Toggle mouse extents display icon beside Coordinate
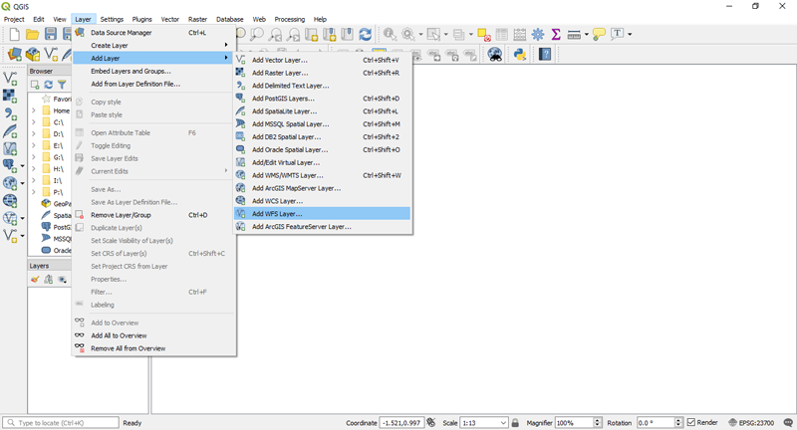Screen dimensions: 797x430 tap(431, 422)
